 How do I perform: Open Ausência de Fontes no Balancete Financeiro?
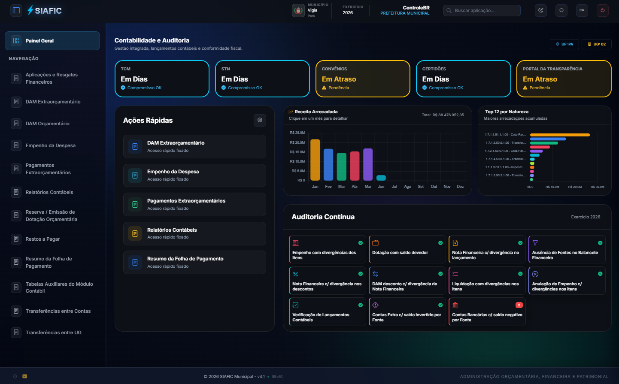pos(567,249)
